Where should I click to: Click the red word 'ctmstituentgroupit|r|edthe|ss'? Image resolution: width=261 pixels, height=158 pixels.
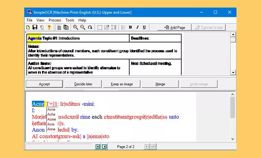coord(136,117)
